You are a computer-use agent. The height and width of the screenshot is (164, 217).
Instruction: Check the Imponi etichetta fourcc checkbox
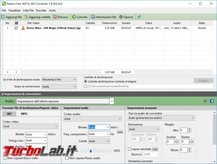[x=130, y=149]
